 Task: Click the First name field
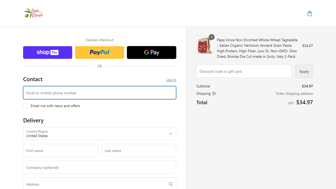(x=60, y=150)
